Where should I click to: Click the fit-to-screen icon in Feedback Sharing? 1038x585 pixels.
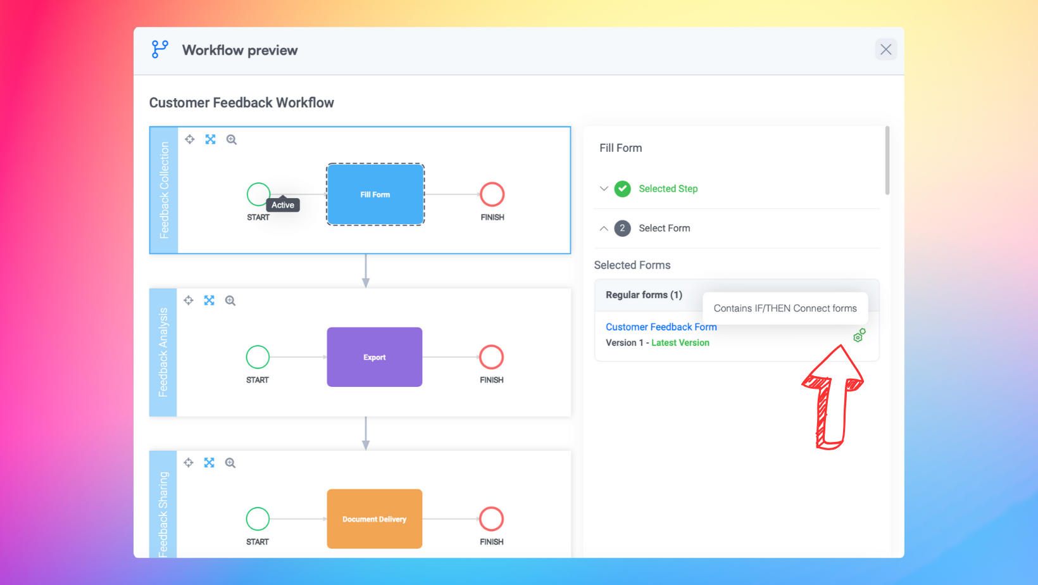coord(209,463)
